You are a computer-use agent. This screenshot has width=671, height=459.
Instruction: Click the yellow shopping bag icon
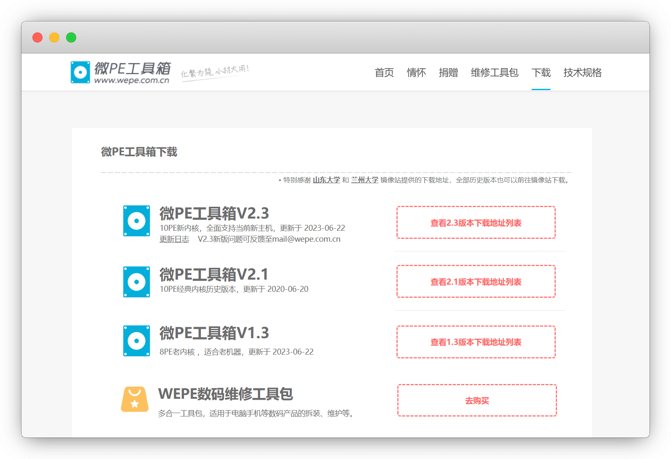[x=135, y=399]
